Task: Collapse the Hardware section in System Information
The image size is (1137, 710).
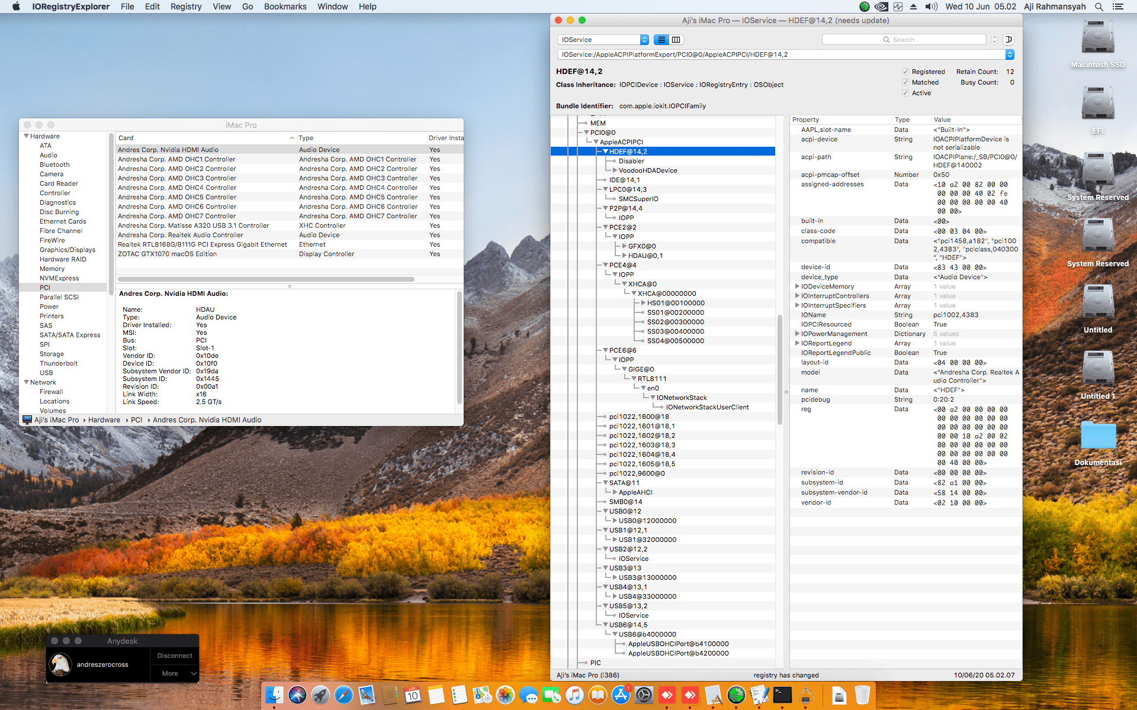Action: click(x=27, y=136)
